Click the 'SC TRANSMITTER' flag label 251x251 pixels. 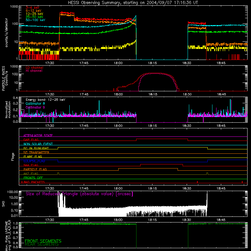[x=36, y=152]
